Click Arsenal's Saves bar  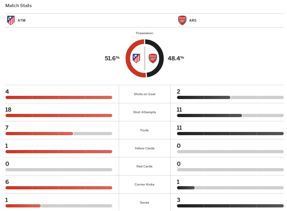click(x=230, y=206)
